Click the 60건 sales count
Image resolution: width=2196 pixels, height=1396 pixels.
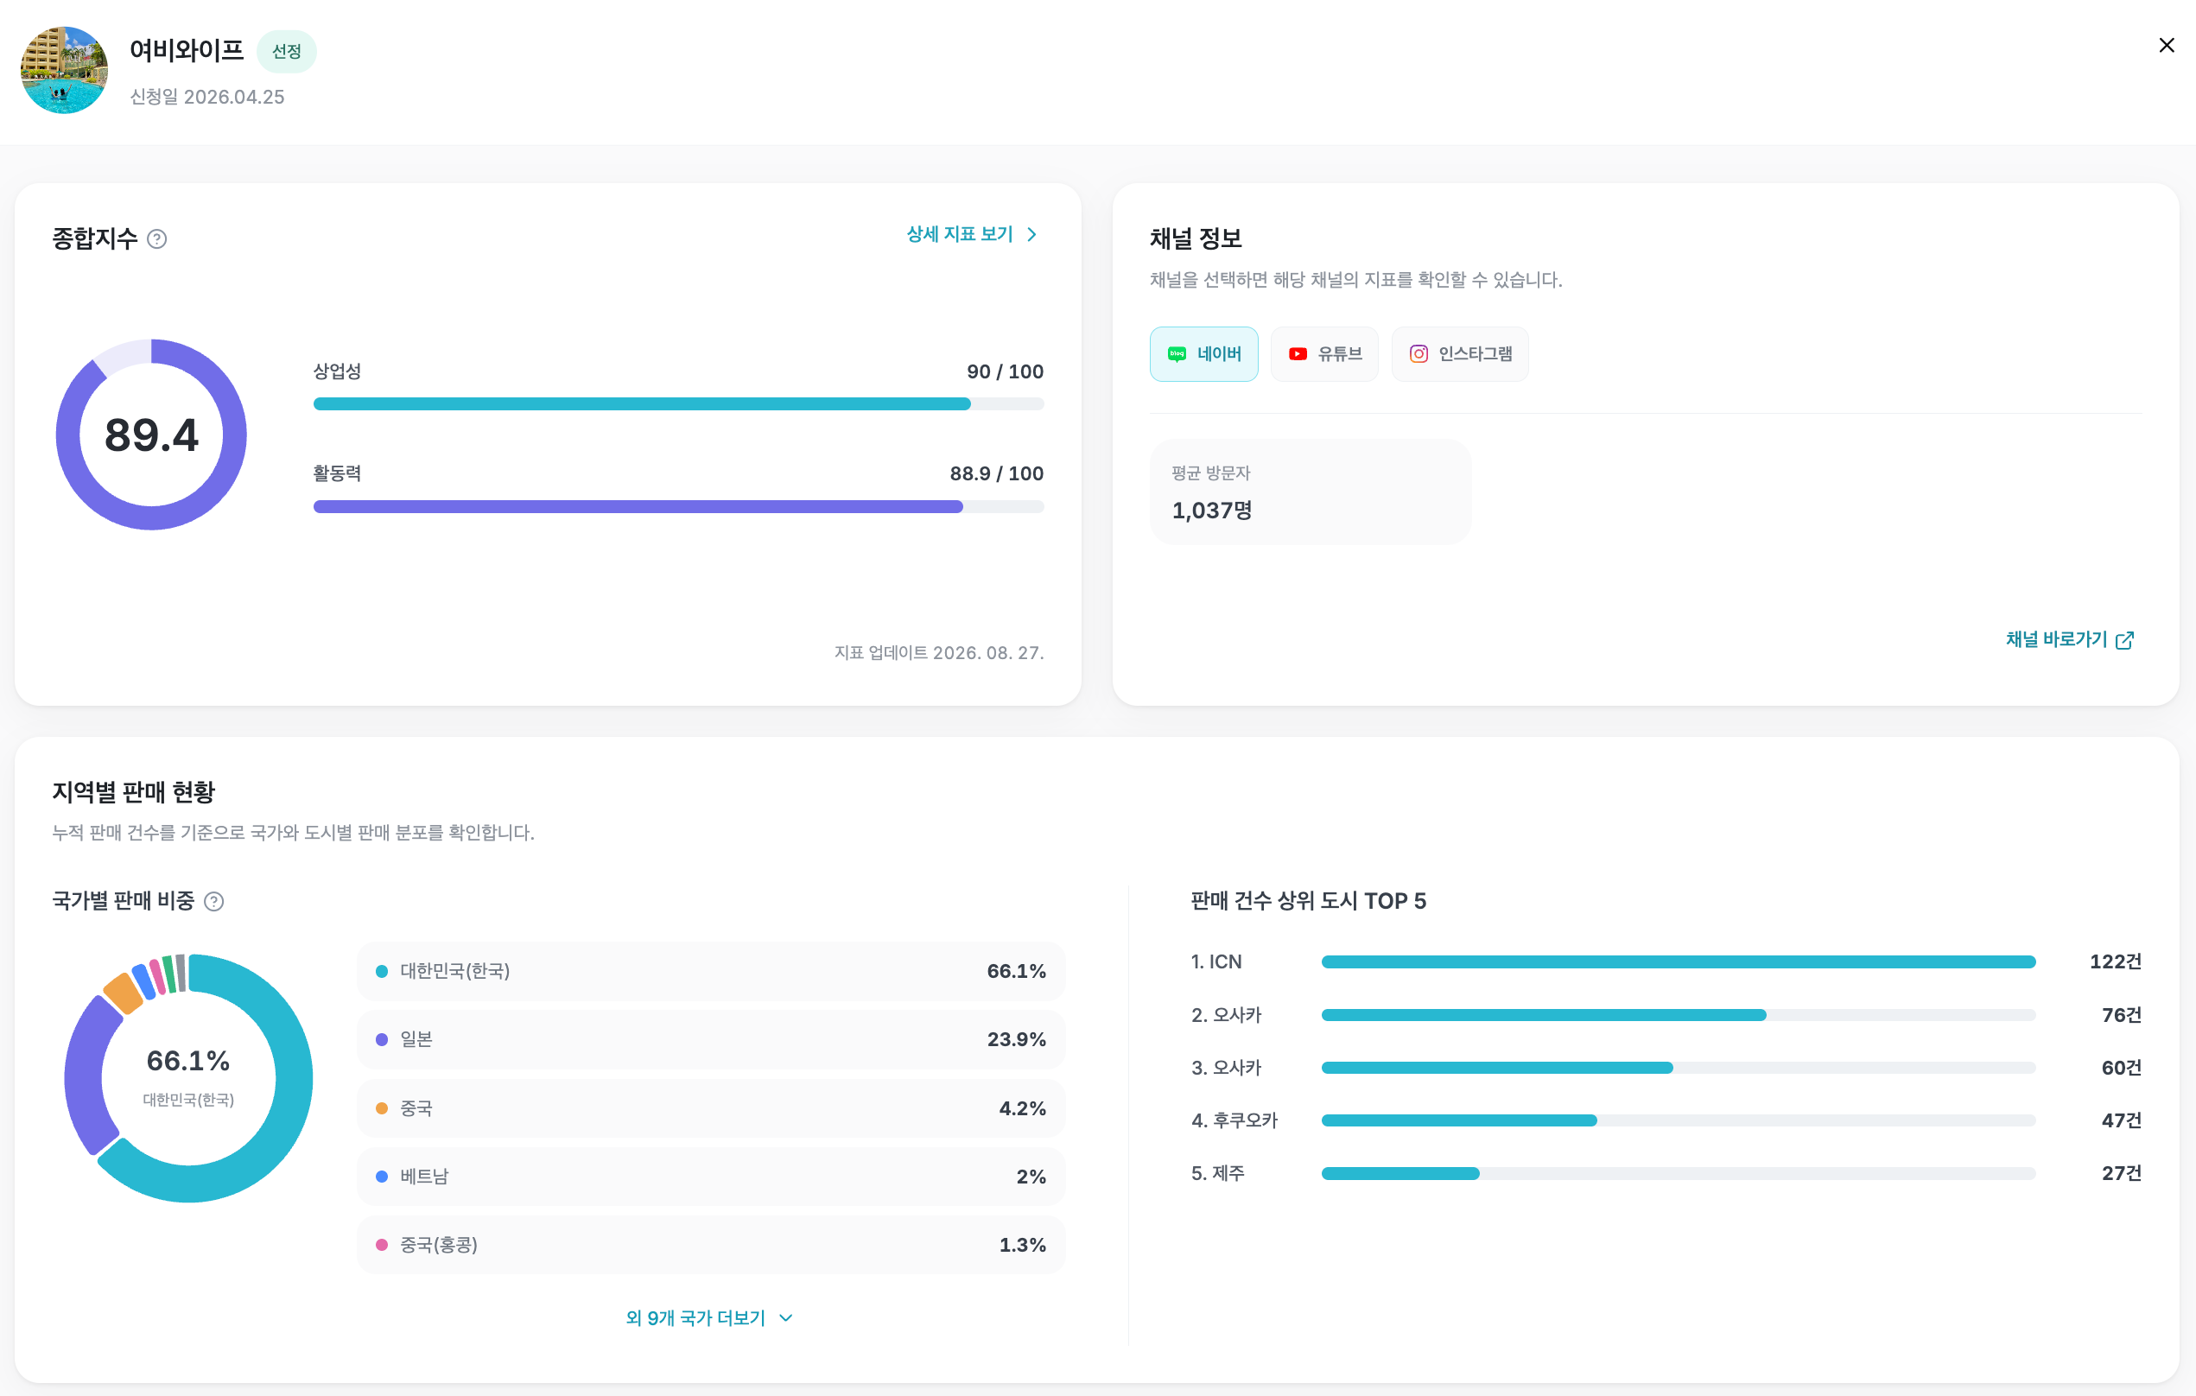click(x=2121, y=1067)
